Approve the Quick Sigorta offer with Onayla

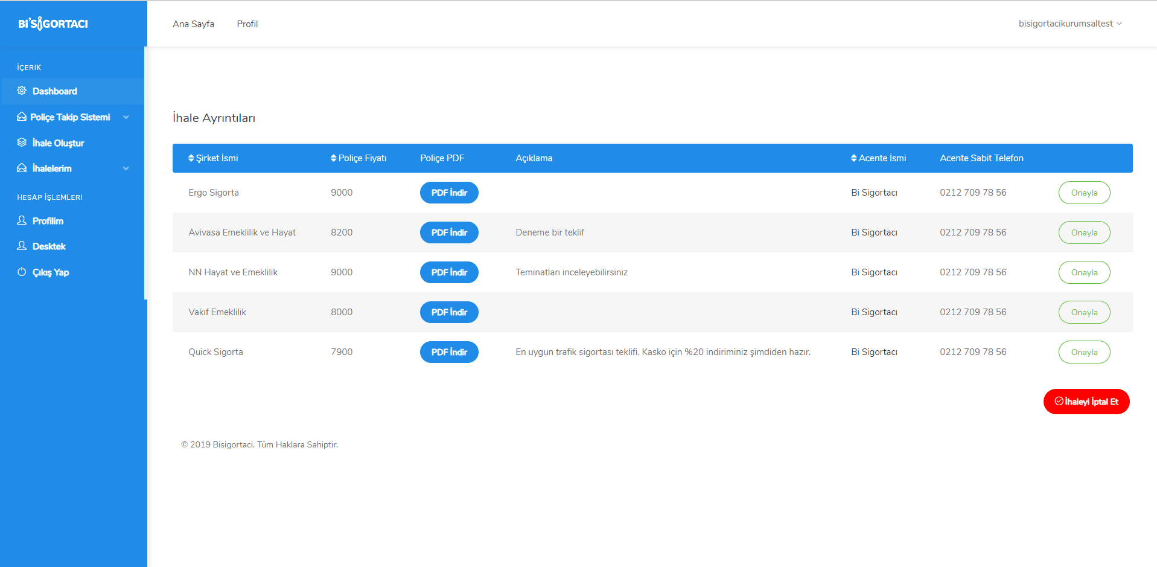click(x=1084, y=352)
